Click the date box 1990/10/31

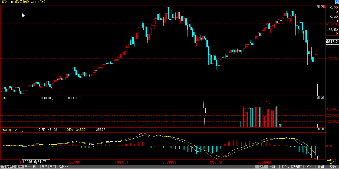pos(36,162)
